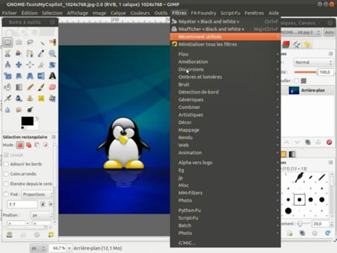Open the zoom percentage dropdown arrow
This screenshot has width=337, height=253.
tap(70, 248)
